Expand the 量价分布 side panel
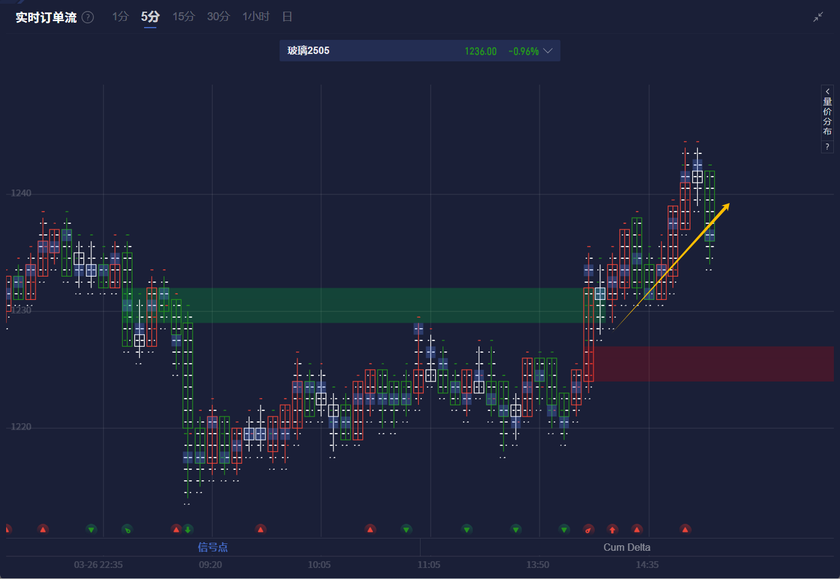The height and width of the screenshot is (579, 840). tap(827, 112)
